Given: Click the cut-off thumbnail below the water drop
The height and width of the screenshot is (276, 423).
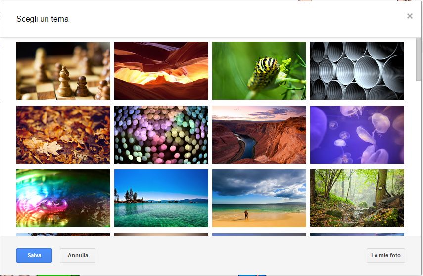Looking at the screenshot, I should 63,234.
